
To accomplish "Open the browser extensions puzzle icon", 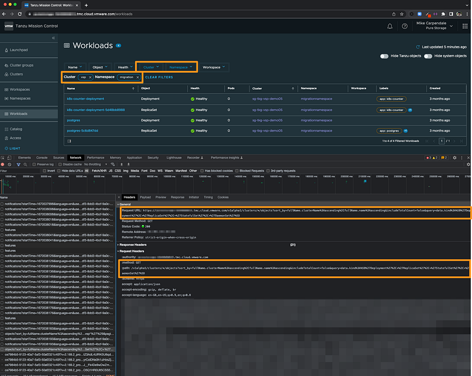I will click(443, 14).
